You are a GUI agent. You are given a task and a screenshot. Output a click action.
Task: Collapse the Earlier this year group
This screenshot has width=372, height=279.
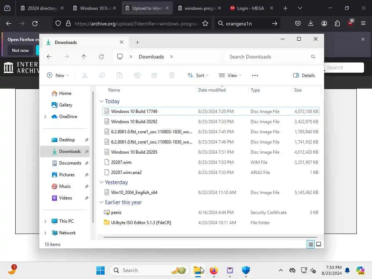coord(101,202)
